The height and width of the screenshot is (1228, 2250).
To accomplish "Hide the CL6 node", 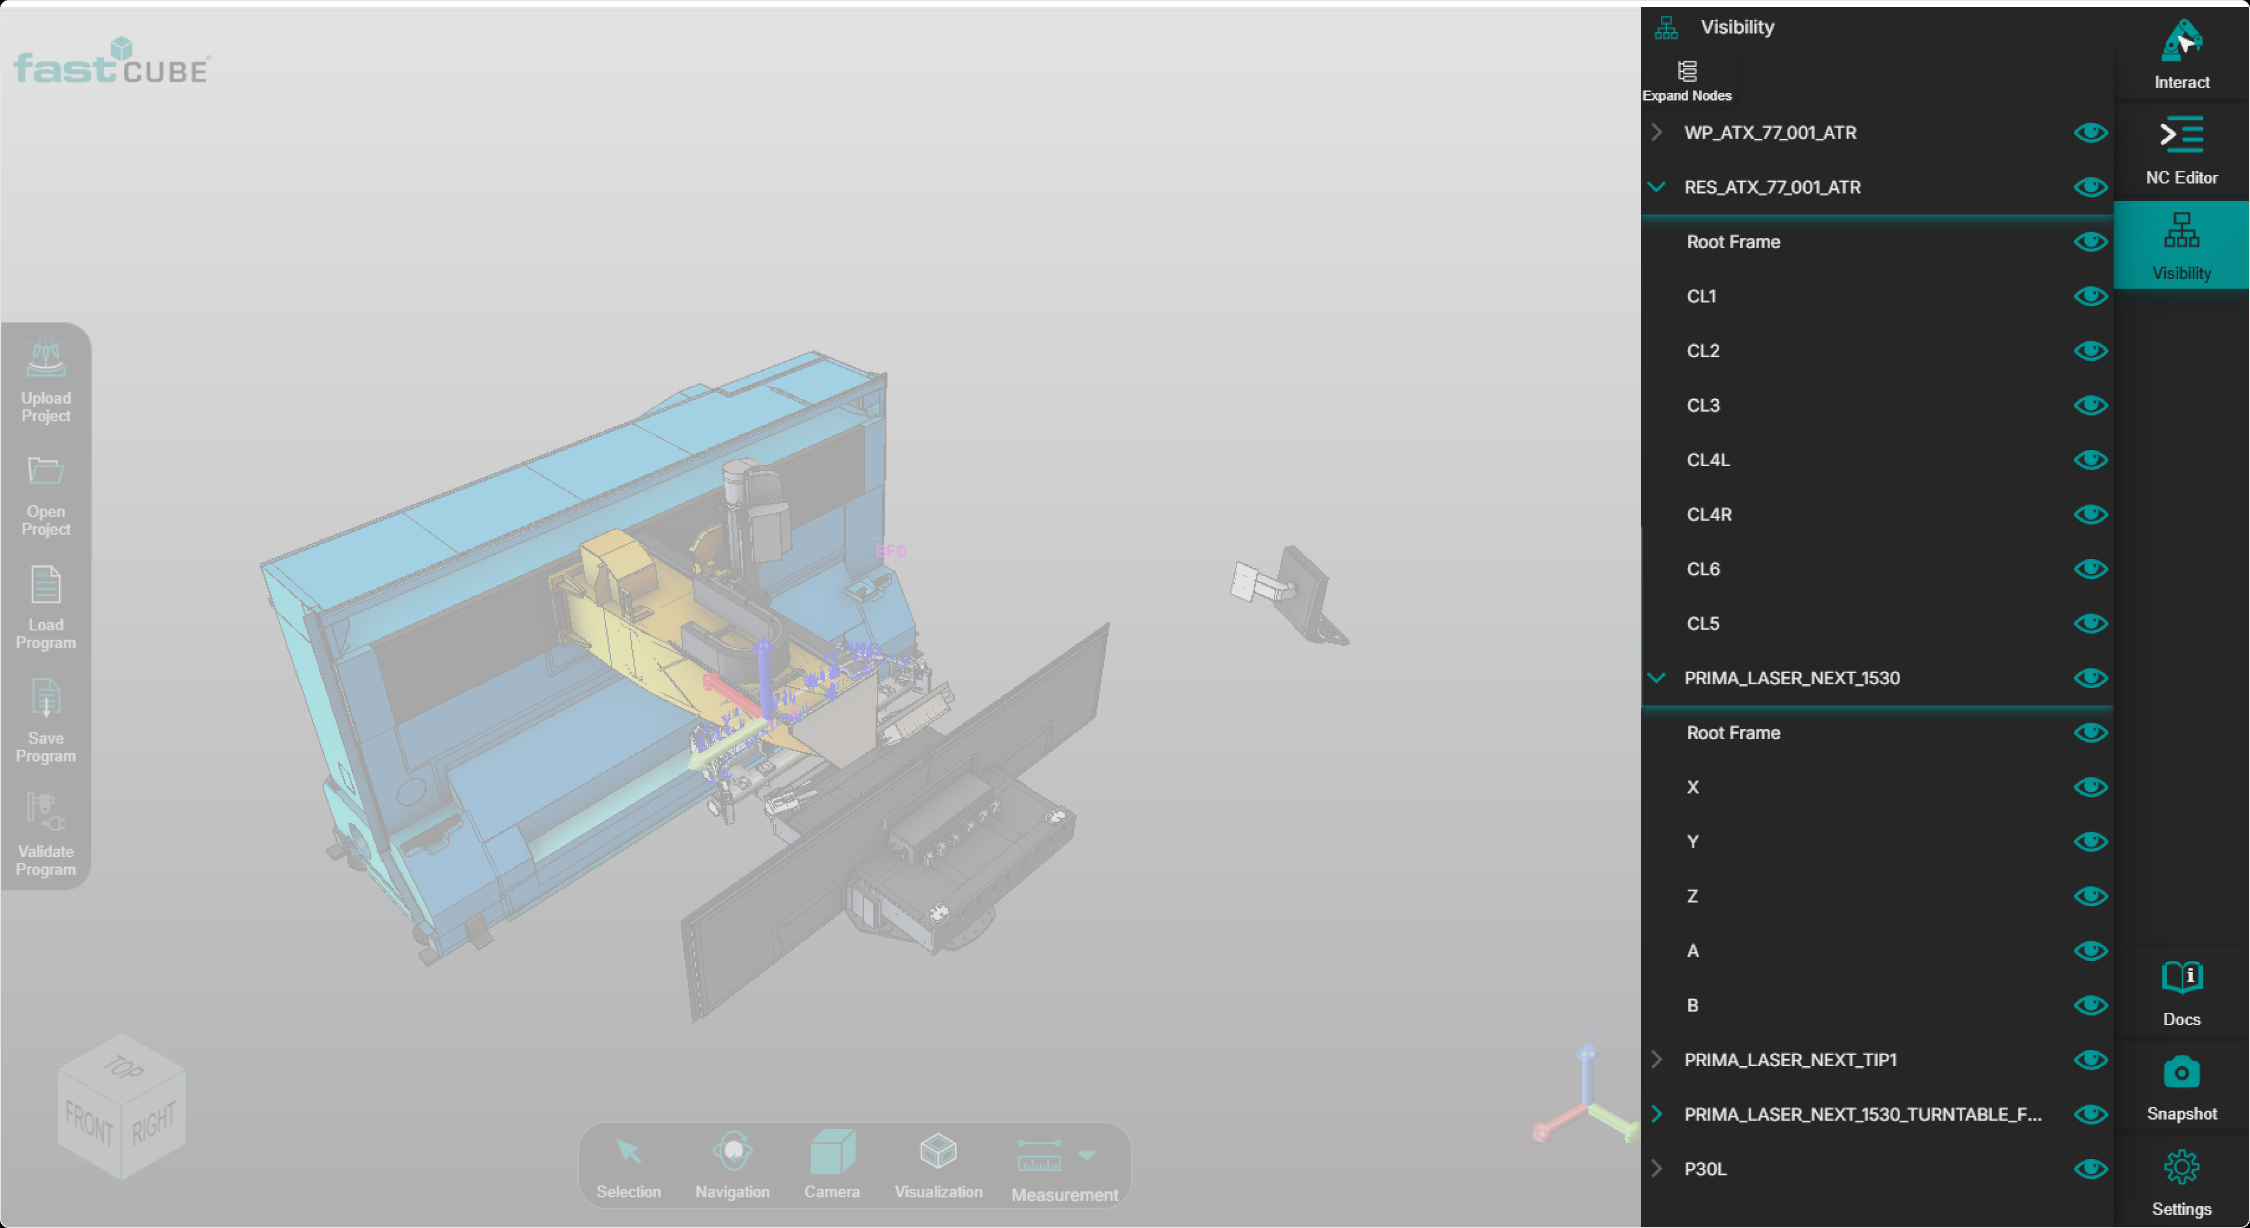I will [x=2090, y=568].
